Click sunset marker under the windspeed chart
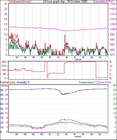Viewport: 117px width, 140px height. (78, 59)
